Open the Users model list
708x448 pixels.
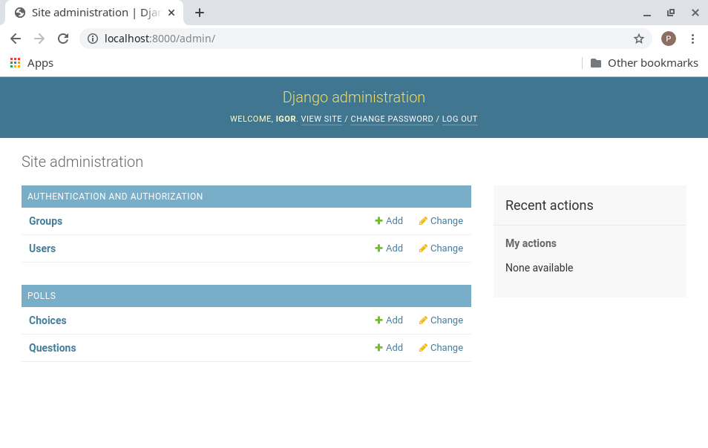click(42, 248)
